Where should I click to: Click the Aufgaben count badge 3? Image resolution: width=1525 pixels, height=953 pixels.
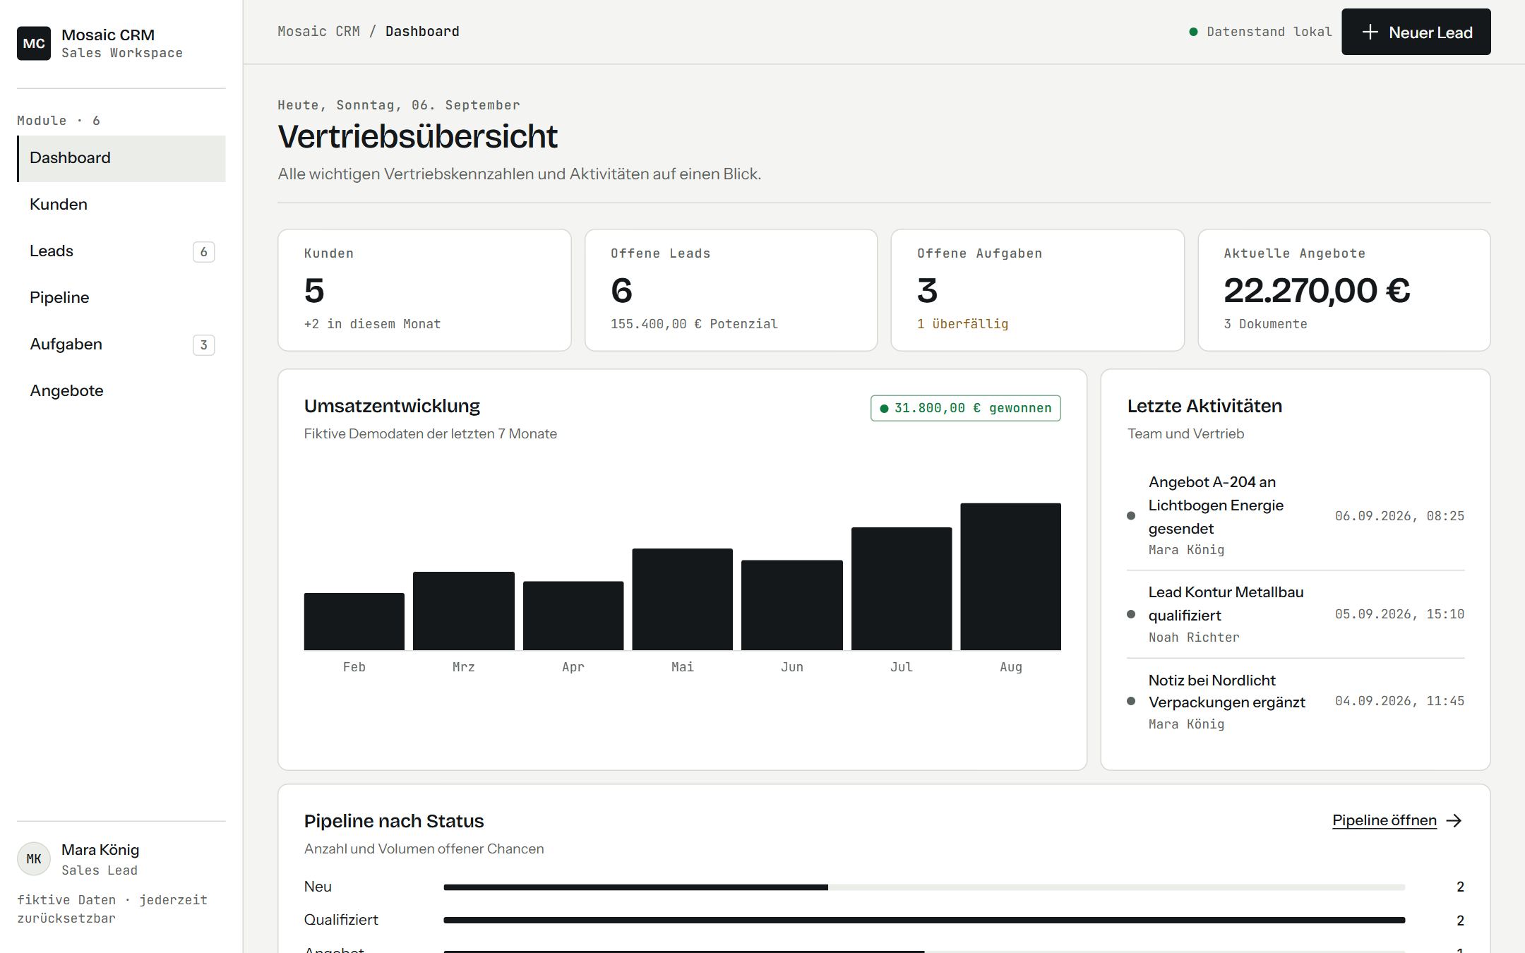[x=203, y=345]
